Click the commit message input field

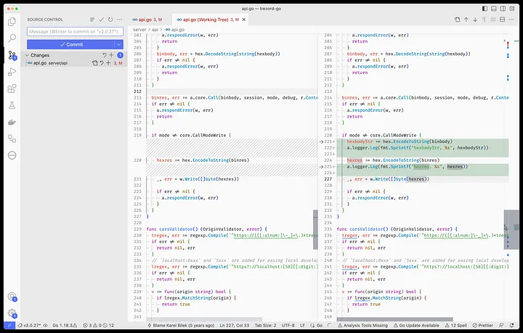[x=75, y=32]
